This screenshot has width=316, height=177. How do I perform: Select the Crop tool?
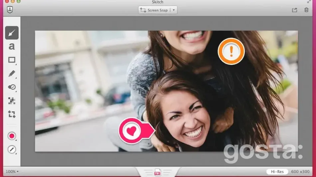click(12, 114)
